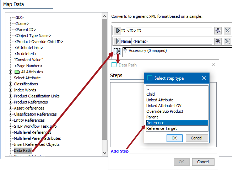Select the Data Path tree item
233x170 pixels.
[x=23, y=150]
